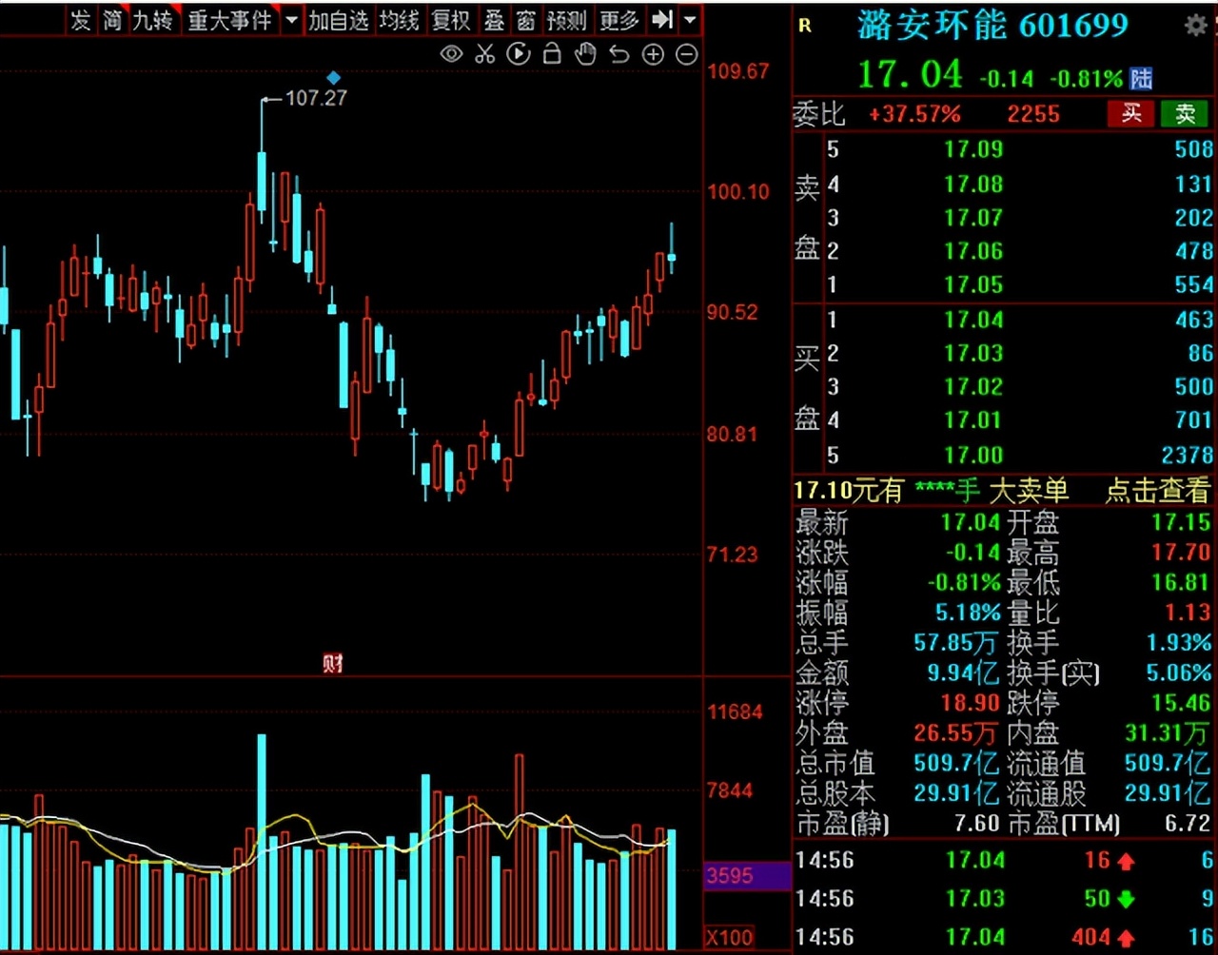Image resolution: width=1218 pixels, height=955 pixels.
Task: Click the 最高 value 17.70
Action: point(1181,553)
